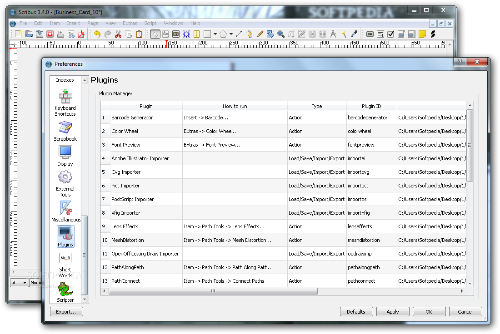Screen dimensions: 500x334
Task: Open Miscellaneous preferences section
Action: (x=66, y=211)
